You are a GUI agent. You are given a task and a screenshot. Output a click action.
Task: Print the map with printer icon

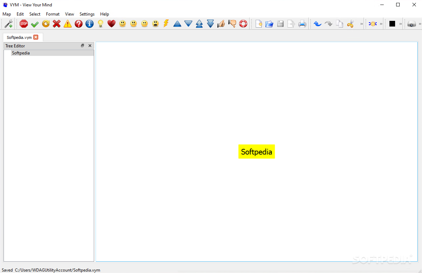point(302,24)
